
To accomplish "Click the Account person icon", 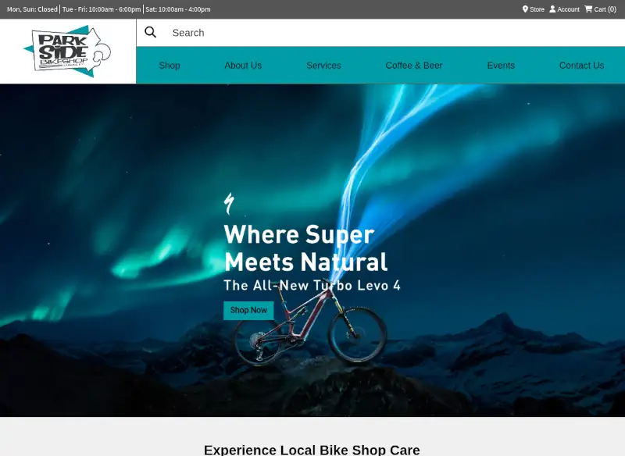I will (x=552, y=9).
